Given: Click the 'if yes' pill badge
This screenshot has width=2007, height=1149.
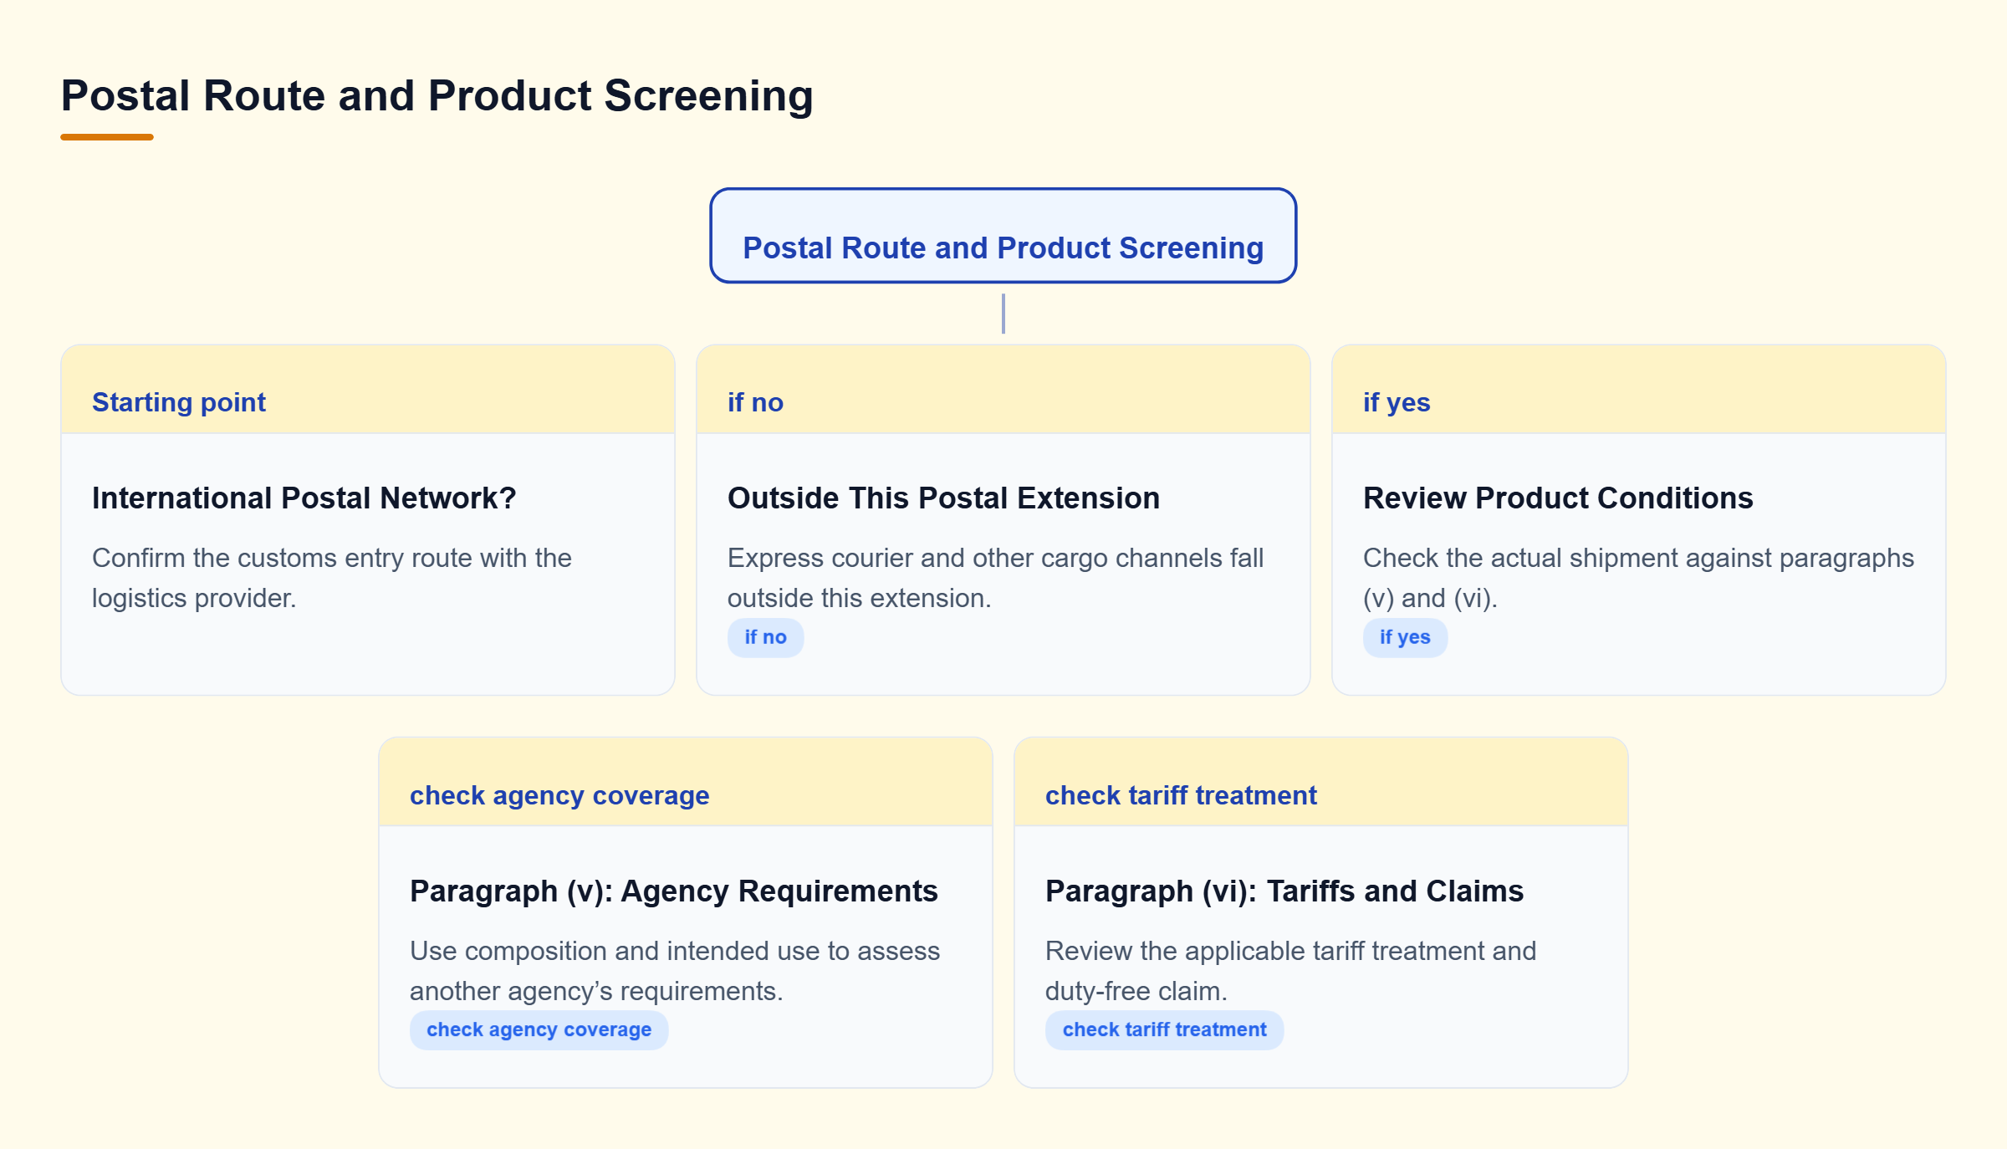Looking at the screenshot, I should 1405,637.
